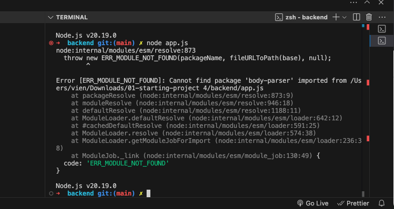394x209 pixels.
Task: Click node:internal/modules/esm/resolve:873 header line
Action: click(x=126, y=51)
